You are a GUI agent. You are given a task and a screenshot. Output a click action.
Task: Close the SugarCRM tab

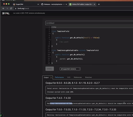[x=38, y=4]
